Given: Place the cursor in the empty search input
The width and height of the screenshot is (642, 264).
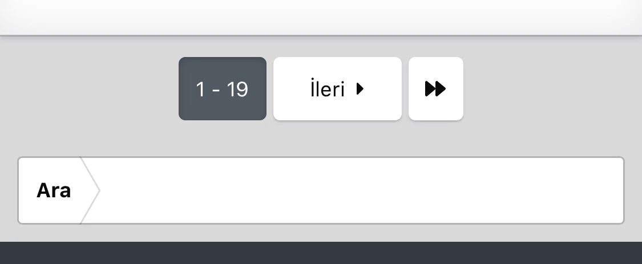Looking at the screenshot, I should [x=360, y=190].
